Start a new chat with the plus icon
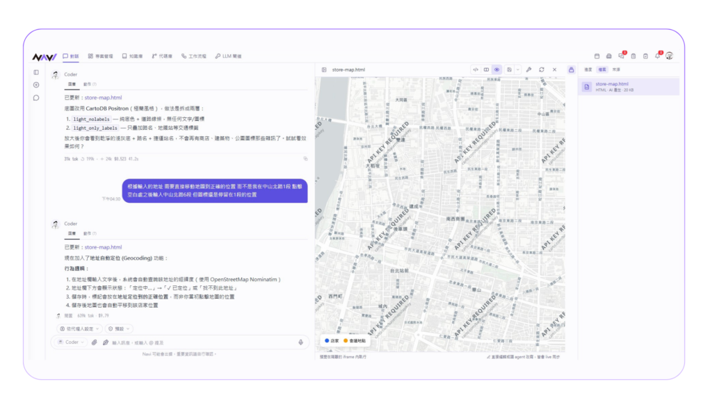The width and height of the screenshot is (712, 400). click(x=36, y=85)
